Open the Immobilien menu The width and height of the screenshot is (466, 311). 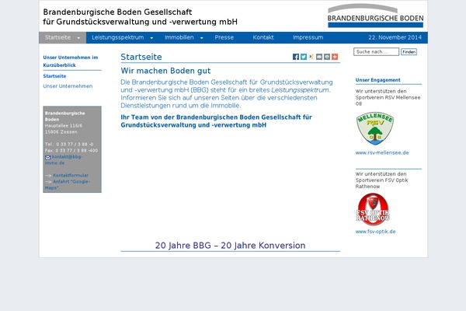(179, 37)
